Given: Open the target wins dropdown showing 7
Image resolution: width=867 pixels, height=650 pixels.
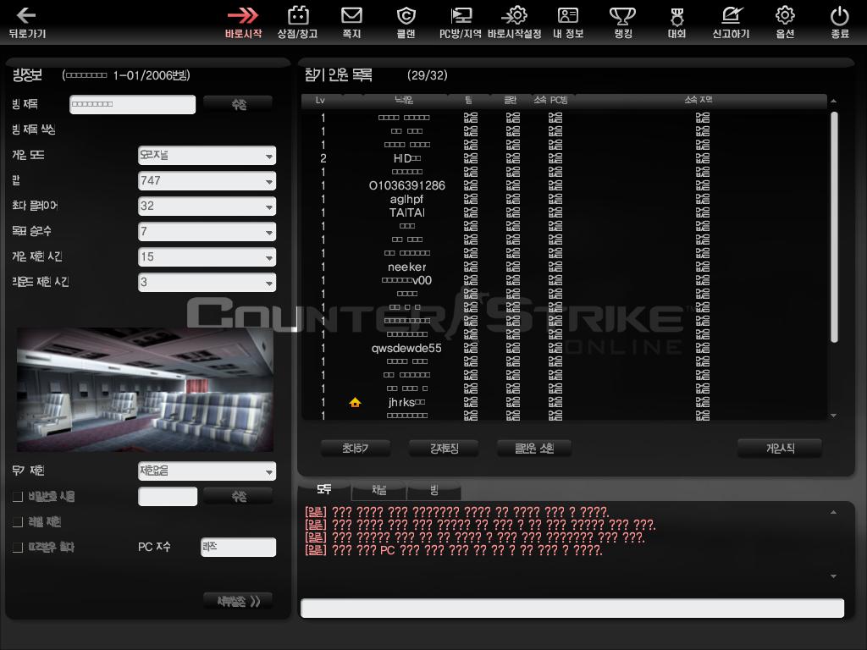Looking at the screenshot, I should point(207,232).
